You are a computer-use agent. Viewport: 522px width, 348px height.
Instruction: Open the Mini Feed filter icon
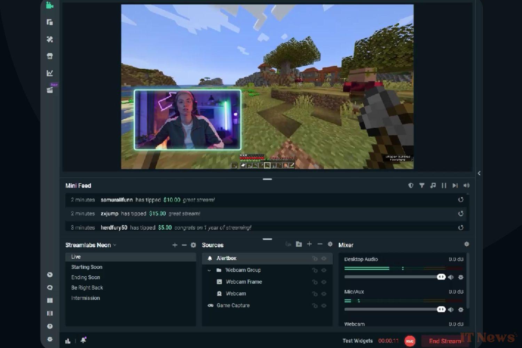(x=422, y=185)
